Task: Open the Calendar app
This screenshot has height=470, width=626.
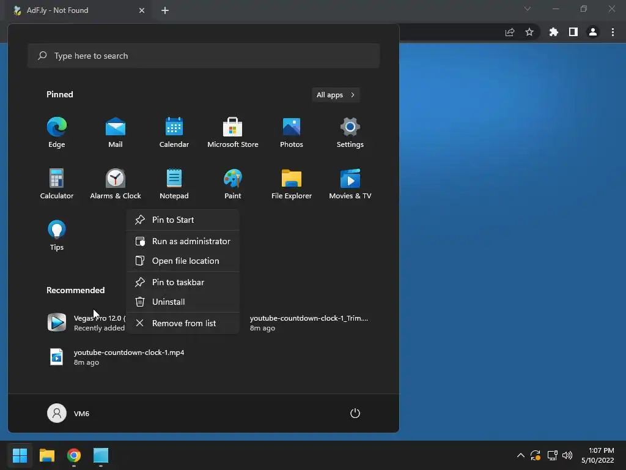Action: [x=174, y=133]
